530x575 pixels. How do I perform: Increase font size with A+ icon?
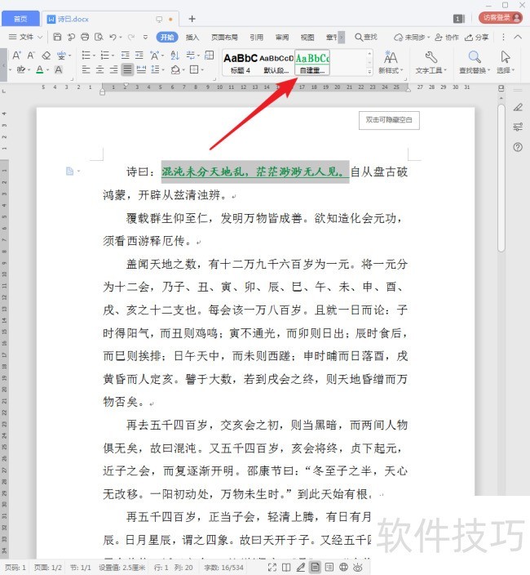(x=16, y=56)
